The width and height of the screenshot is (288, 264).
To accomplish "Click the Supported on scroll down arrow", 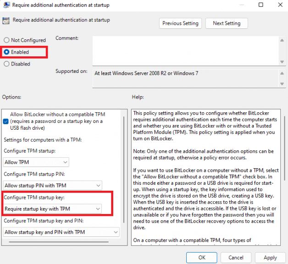I will [282, 84].
